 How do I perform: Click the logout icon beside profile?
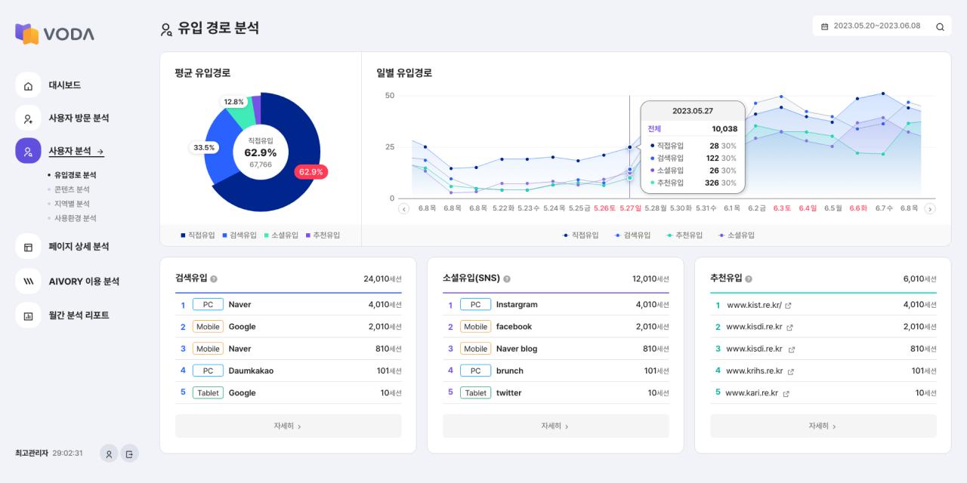click(x=129, y=454)
